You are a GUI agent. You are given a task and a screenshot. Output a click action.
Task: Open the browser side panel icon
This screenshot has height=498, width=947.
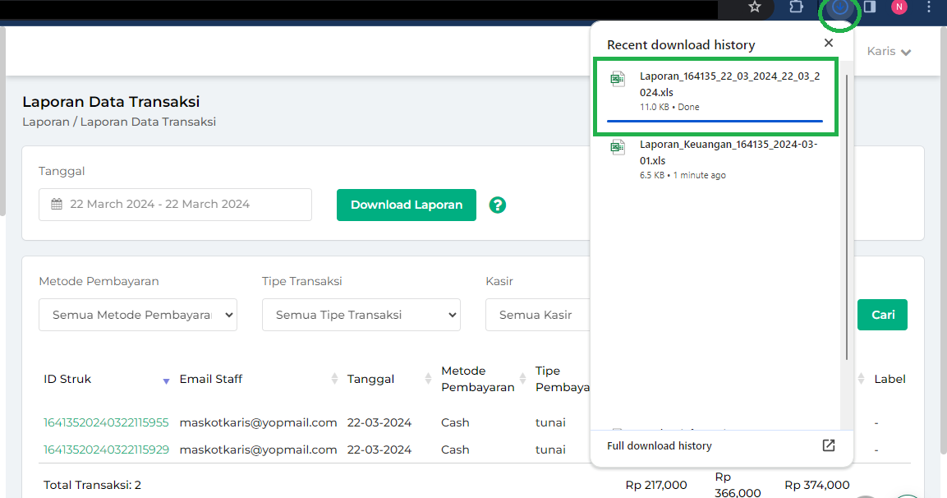[869, 7]
